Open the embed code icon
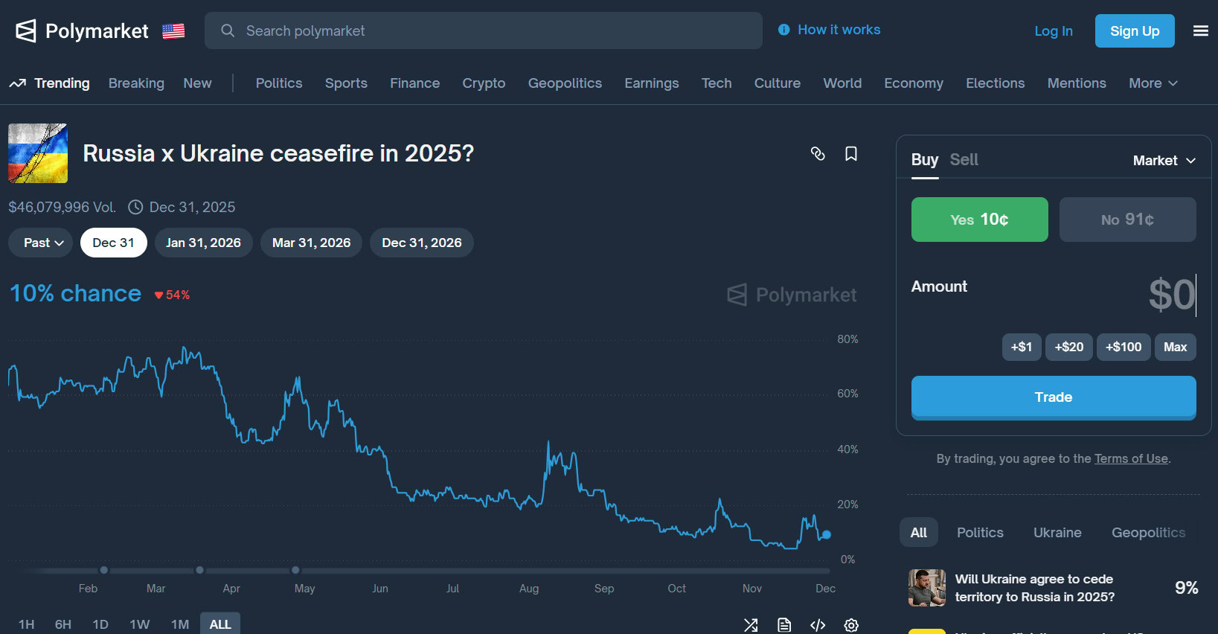Viewport: 1218px width, 634px height. click(818, 625)
